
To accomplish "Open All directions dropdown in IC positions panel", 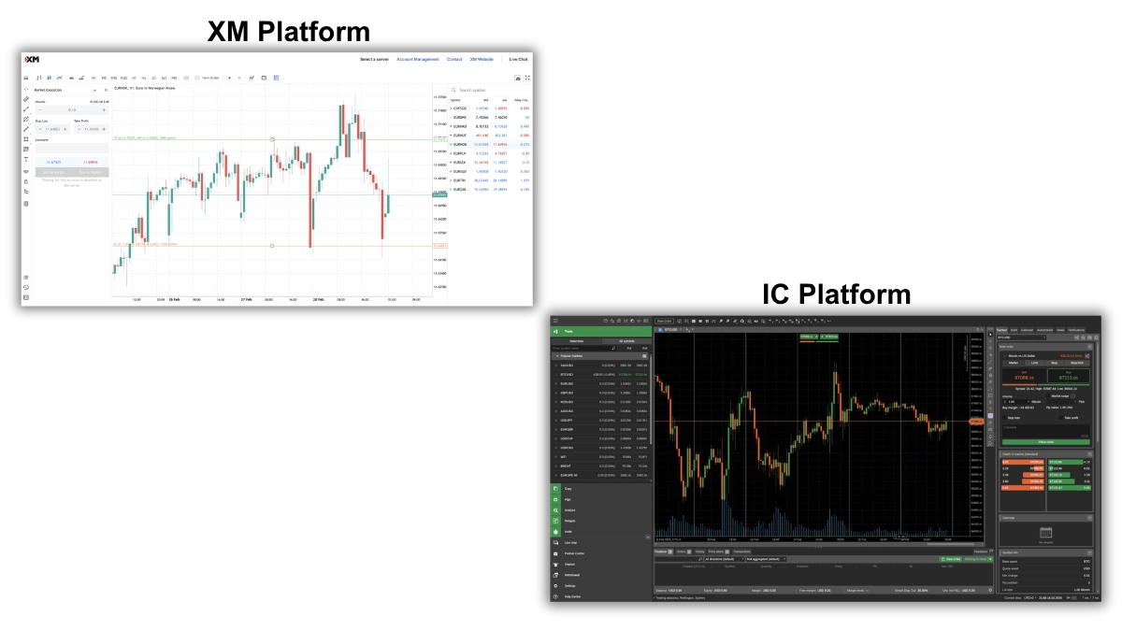I will [724, 559].
